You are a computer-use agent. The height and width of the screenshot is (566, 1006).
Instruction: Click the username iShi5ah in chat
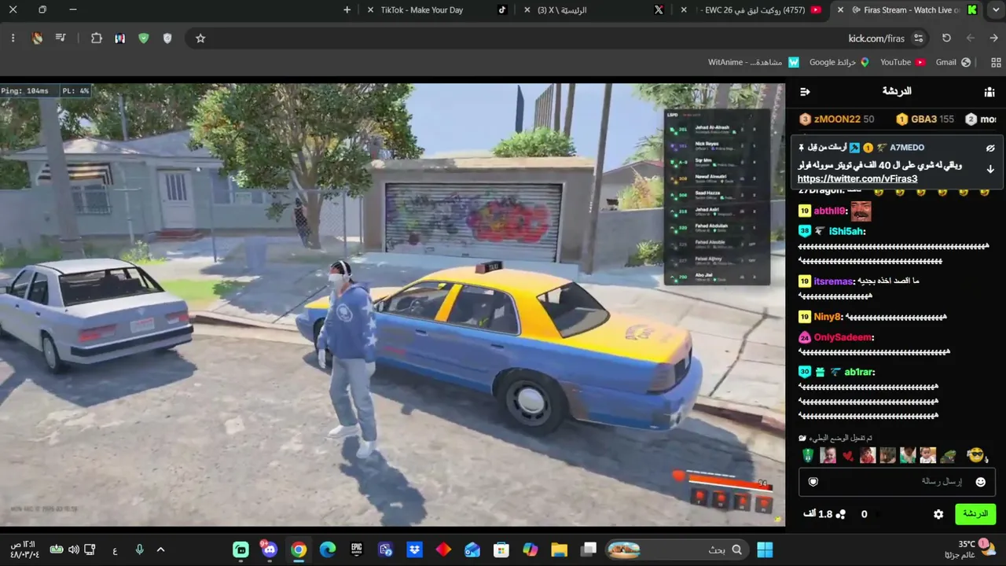[846, 231]
